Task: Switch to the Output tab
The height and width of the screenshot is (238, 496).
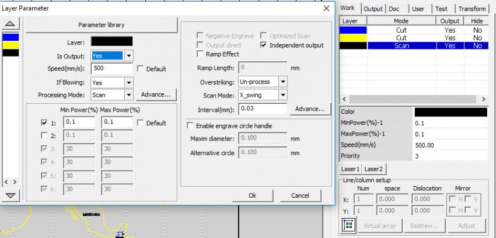Action: pos(372,9)
